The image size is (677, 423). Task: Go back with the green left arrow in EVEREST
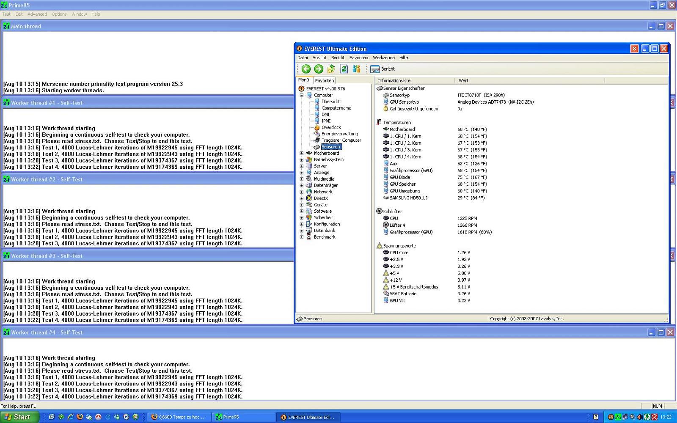[x=306, y=69]
